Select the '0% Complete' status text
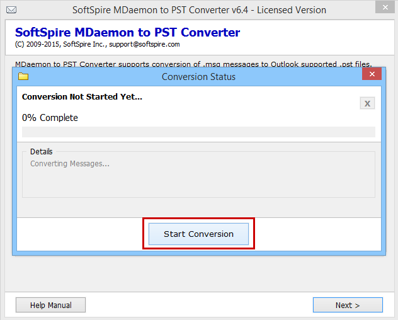 tap(50, 118)
